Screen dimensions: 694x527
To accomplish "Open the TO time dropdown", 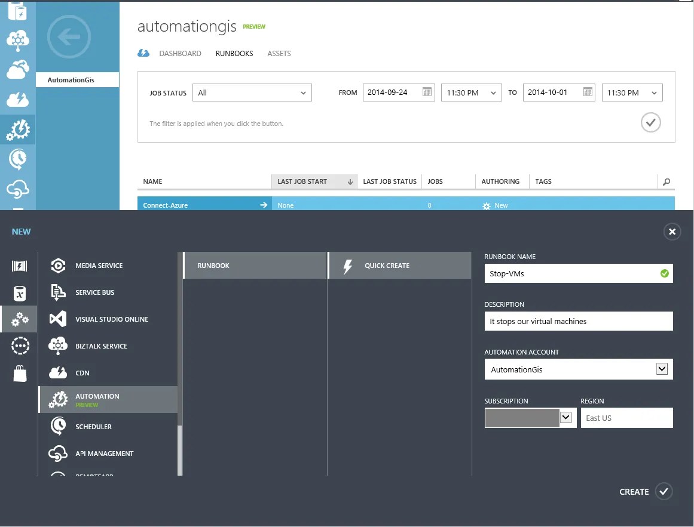I will [x=632, y=93].
